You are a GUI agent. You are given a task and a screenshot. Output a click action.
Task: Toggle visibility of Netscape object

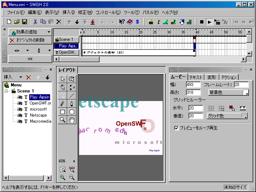(20, 116)
